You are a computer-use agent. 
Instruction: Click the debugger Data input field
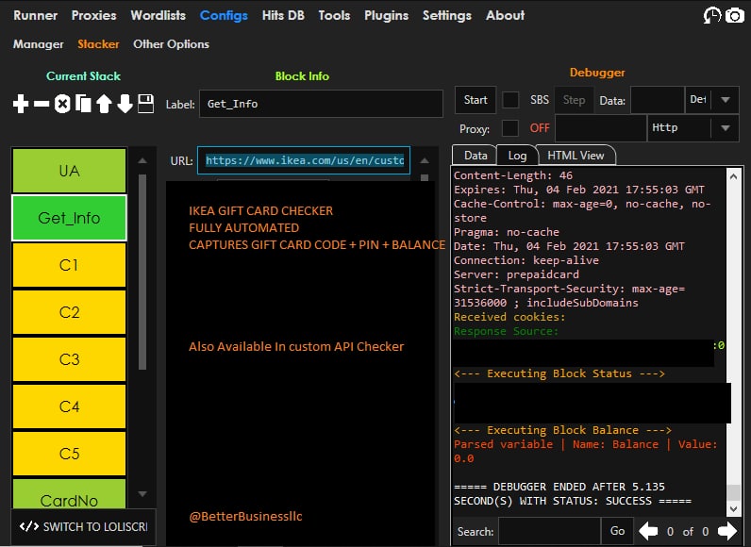(658, 100)
